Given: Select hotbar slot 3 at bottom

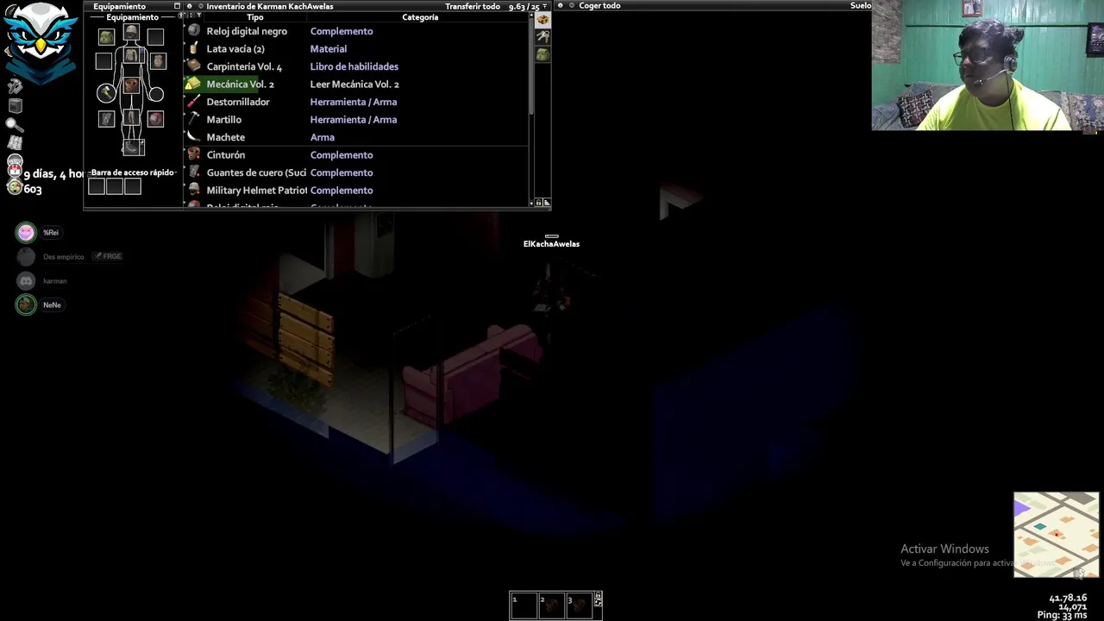Looking at the screenshot, I should tap(580, 605).
